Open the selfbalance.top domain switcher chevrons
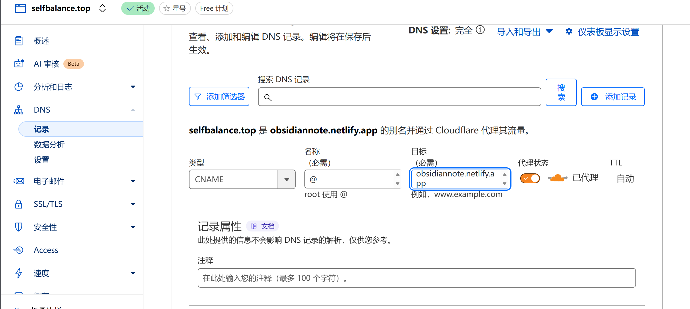 (102, 8)
